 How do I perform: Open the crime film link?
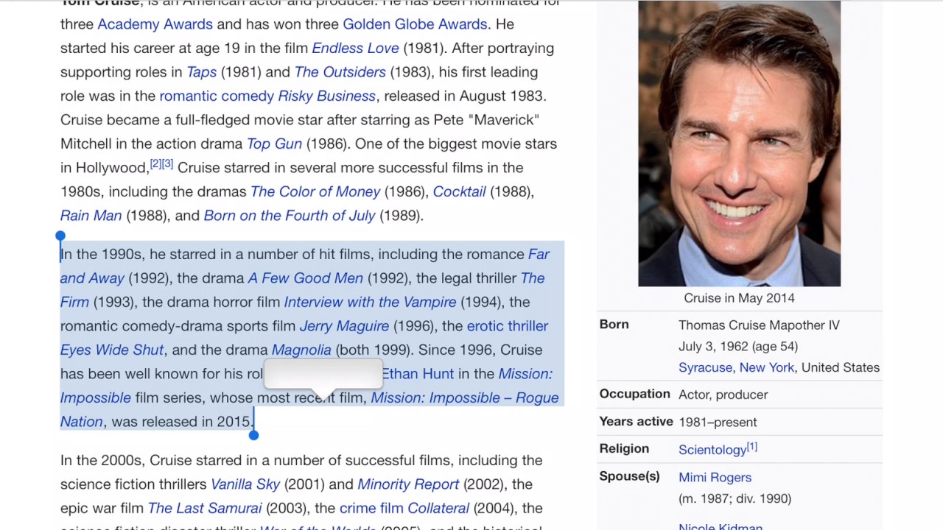(x=371, y=509)
